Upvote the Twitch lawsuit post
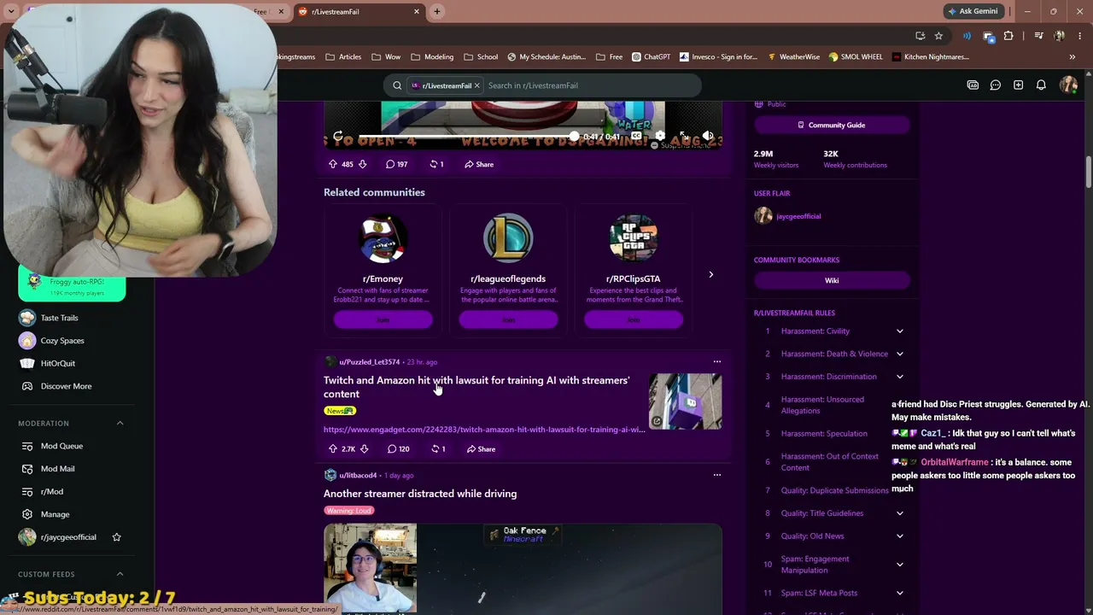 point(333,448)
